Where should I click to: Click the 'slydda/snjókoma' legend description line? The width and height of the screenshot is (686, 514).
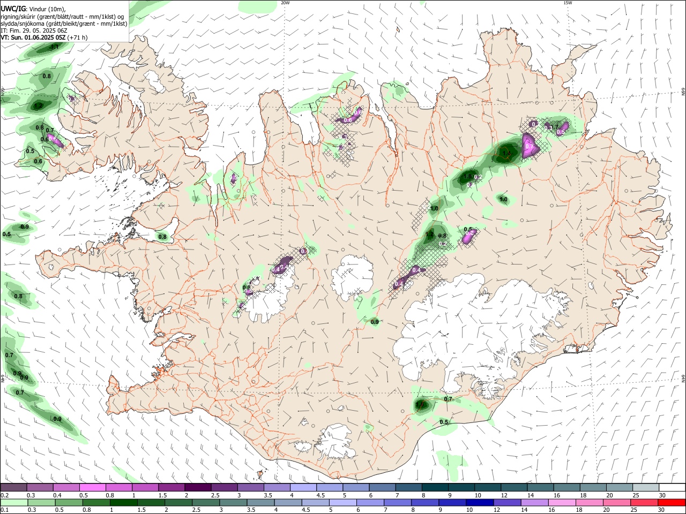pyautogui.click(x=64, y=24)
